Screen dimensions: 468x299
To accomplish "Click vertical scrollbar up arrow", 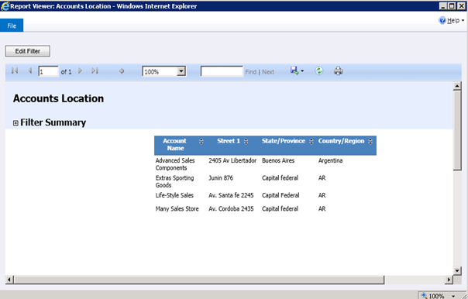I will coord(457,86).
